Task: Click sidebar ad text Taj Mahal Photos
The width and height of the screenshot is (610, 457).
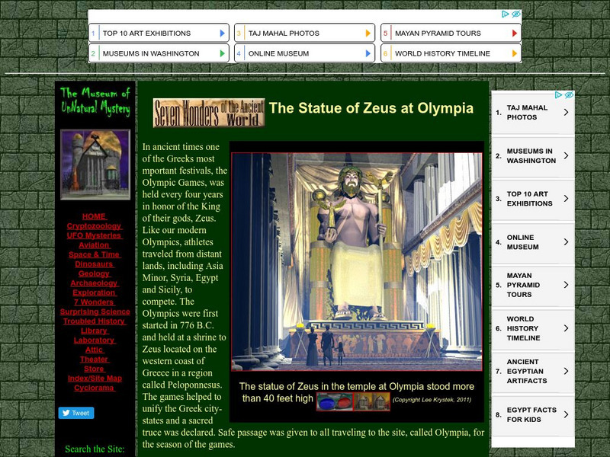Action: tap(527, 112)
